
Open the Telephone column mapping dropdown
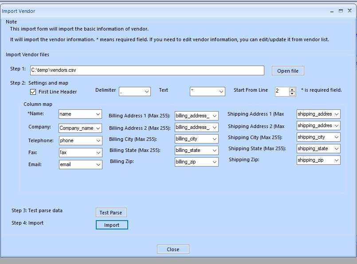(x=98, y=140)
